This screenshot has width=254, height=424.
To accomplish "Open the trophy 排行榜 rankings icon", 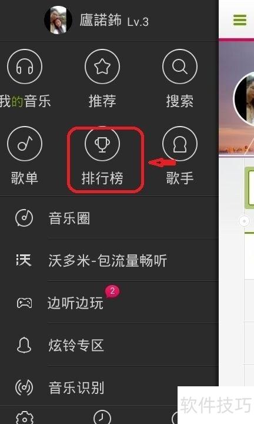I will click(102, 144).
